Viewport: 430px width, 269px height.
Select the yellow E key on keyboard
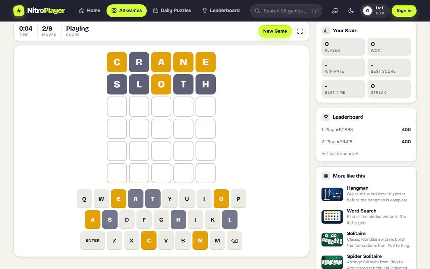coord(119,199)
